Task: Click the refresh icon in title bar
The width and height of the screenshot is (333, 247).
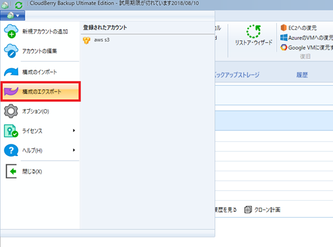Action: tap(19, 5)
